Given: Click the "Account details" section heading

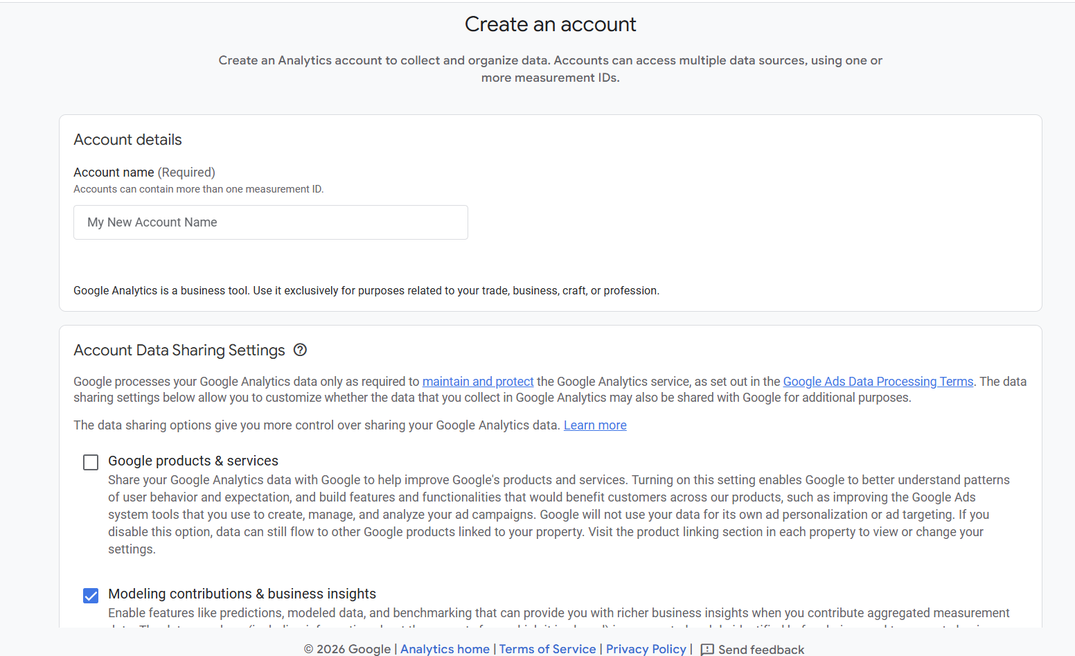Looking at the screenshot, I should tap(127, 140).
